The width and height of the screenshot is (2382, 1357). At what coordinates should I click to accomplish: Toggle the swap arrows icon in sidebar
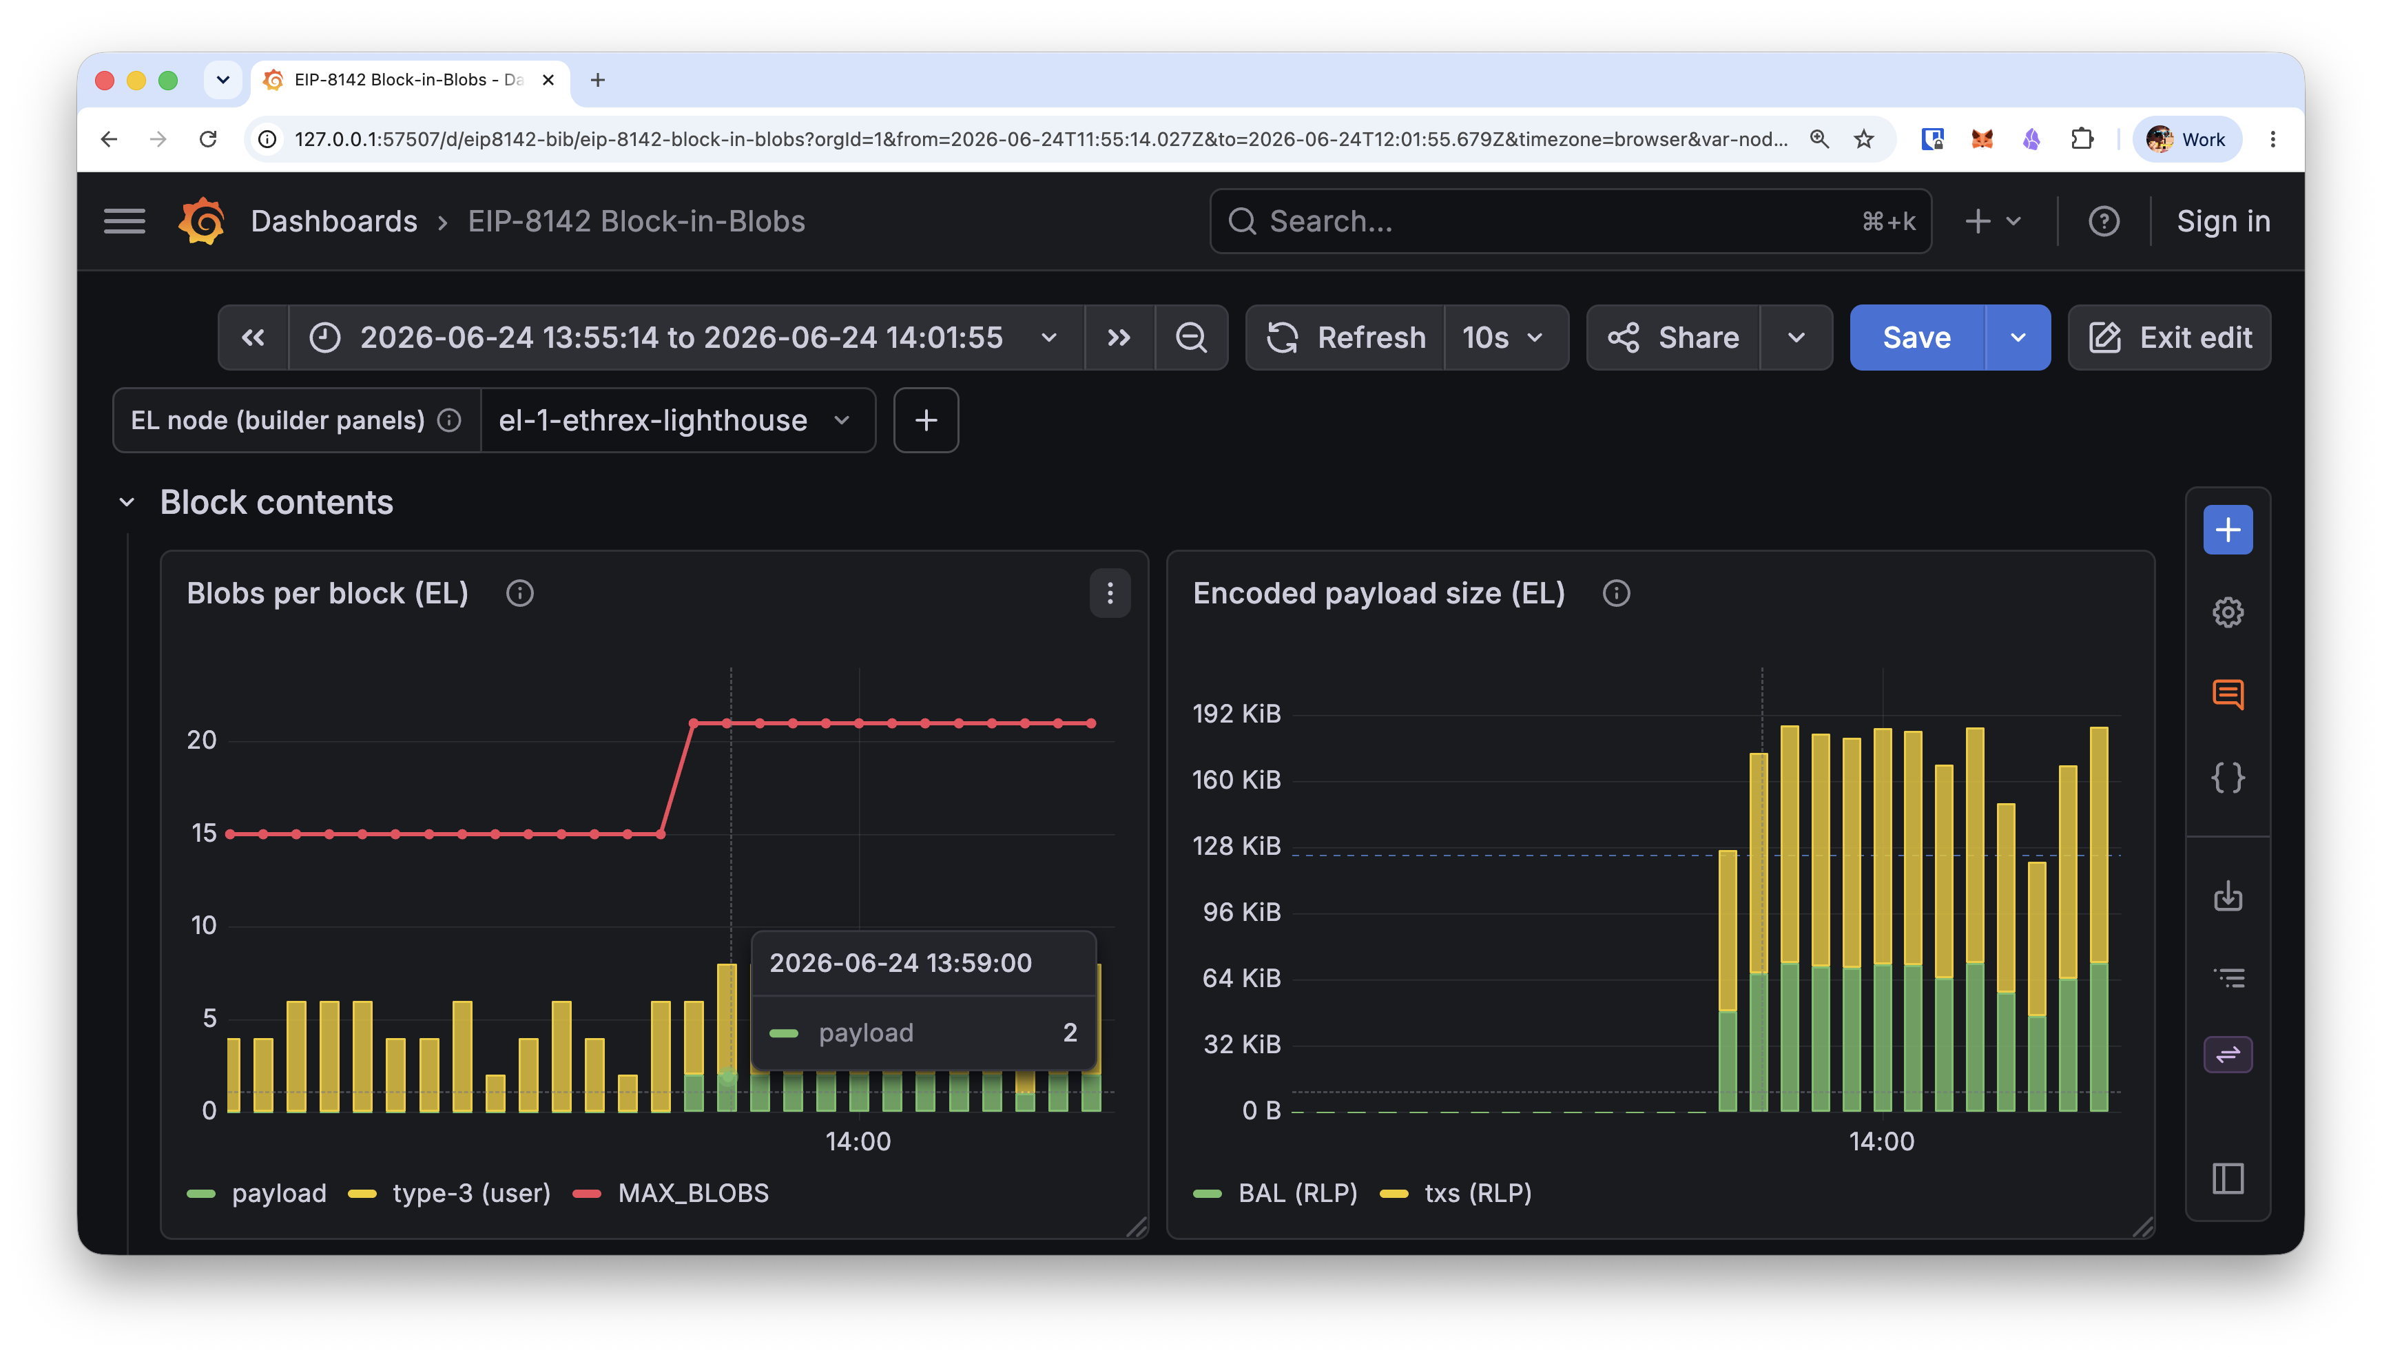(2227, 1055)
